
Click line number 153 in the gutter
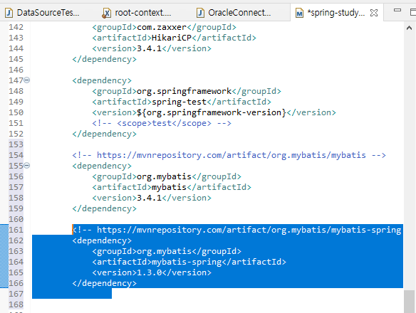click(x=16, y=144)
